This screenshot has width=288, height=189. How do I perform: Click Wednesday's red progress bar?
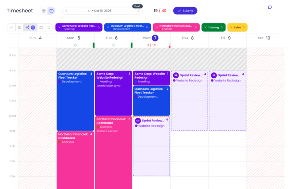pos(170,45)
